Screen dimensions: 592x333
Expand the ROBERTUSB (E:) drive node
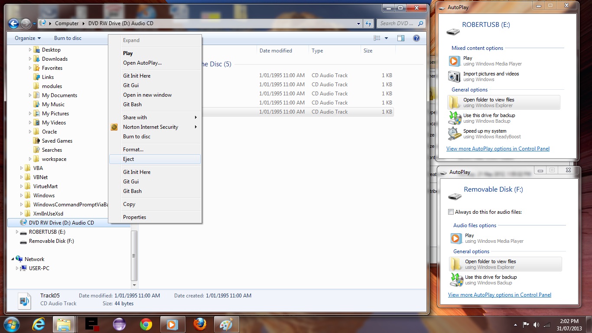(17, 232)
